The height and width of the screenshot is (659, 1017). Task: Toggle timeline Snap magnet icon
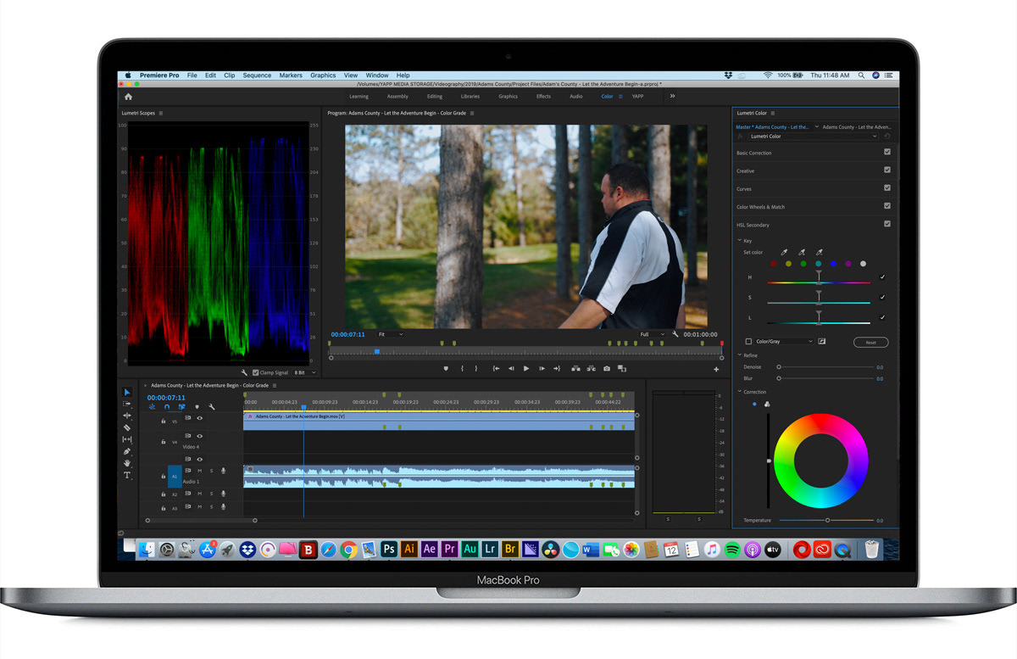[167, 407]
